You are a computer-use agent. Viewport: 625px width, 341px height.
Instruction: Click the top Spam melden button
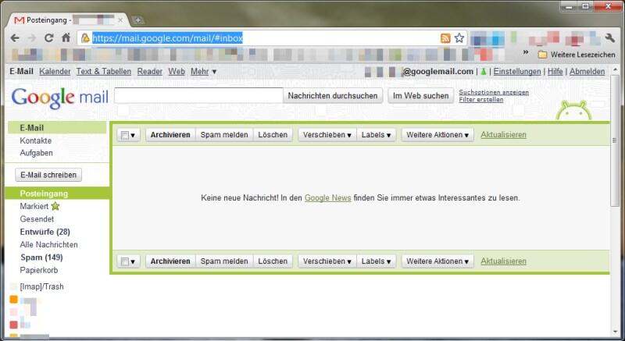coord(224,135)
